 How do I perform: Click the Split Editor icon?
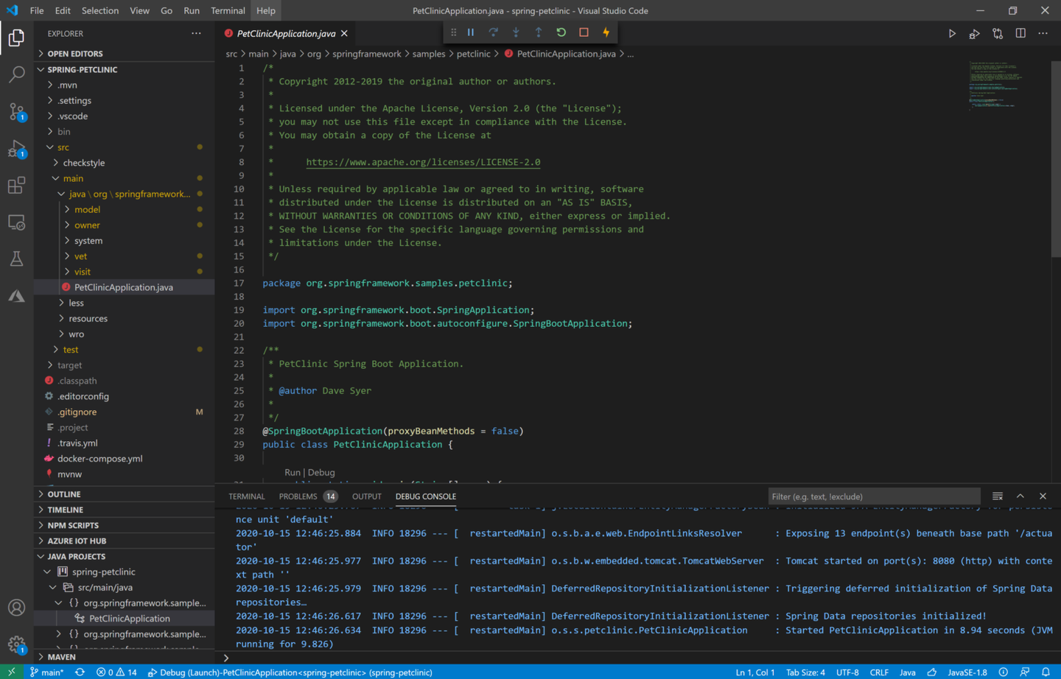click(1020, 32)
